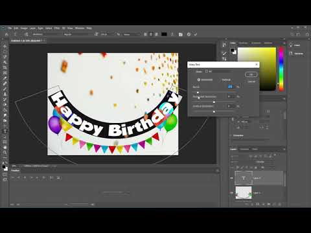This screenshot has width=311, height=233.
Task: Select the Horizontal Type tool
Action: click(5, 131)
